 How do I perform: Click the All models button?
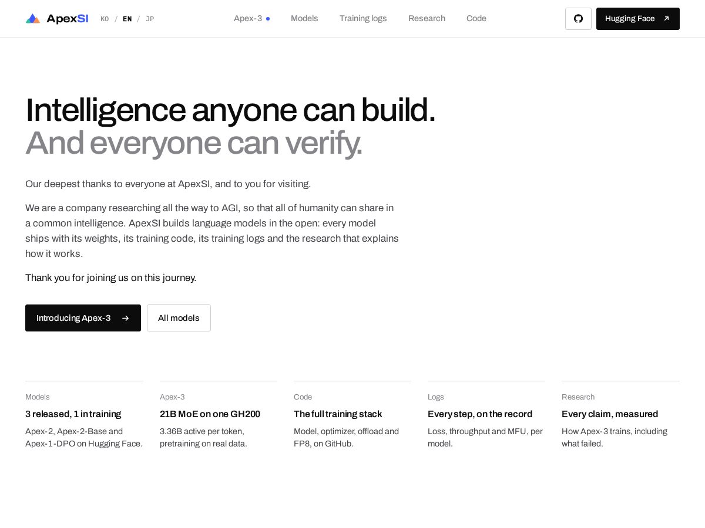179,318
